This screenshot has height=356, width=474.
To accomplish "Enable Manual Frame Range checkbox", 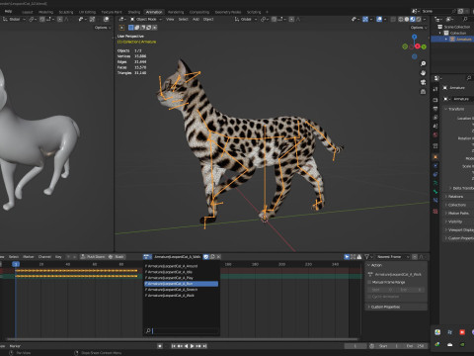I will coord(369,282).
